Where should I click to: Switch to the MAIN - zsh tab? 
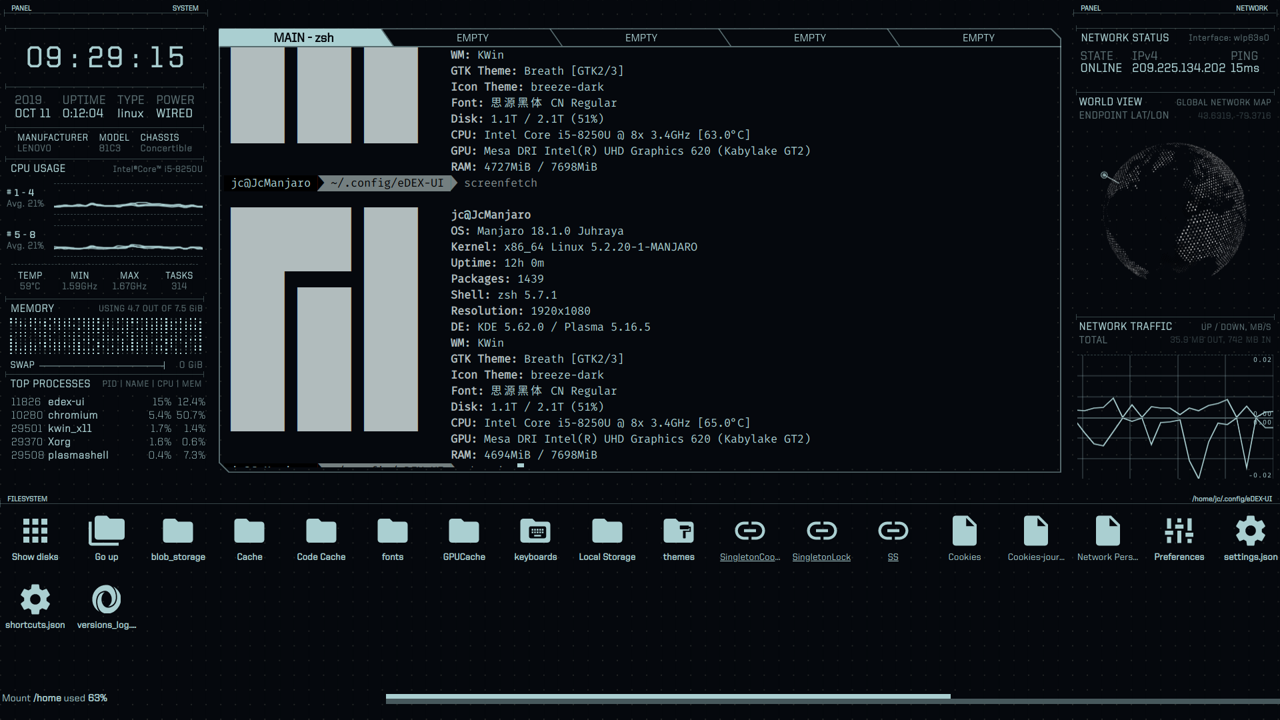(304, 38)
